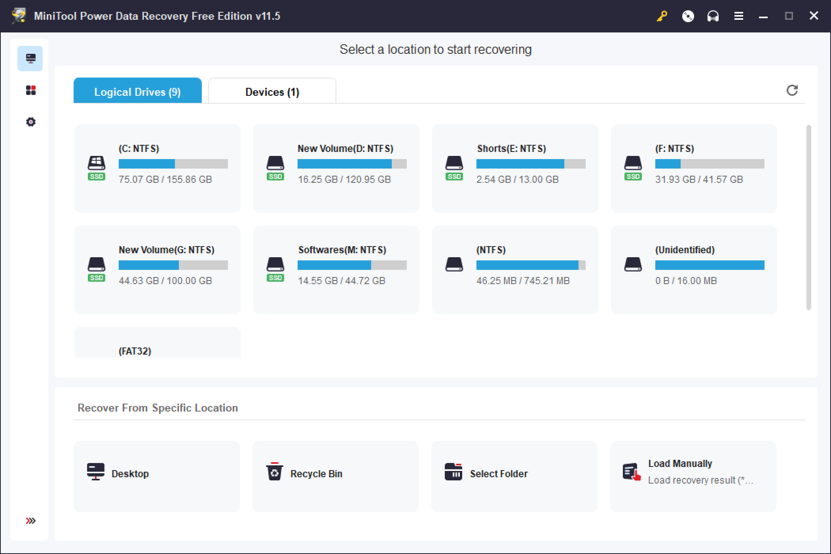Select the Softwares(M: NTFS) label
Viewport: 831px width, 554px height.
342,250
